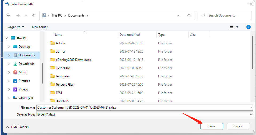256x135 pixels.
Task: Collapse the This PC tree node
Action: click(7, 38)
